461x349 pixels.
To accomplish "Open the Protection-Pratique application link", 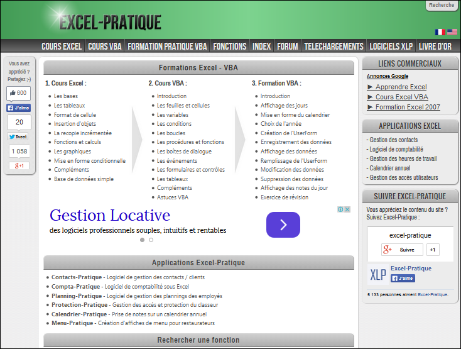I will click(79, 305).
